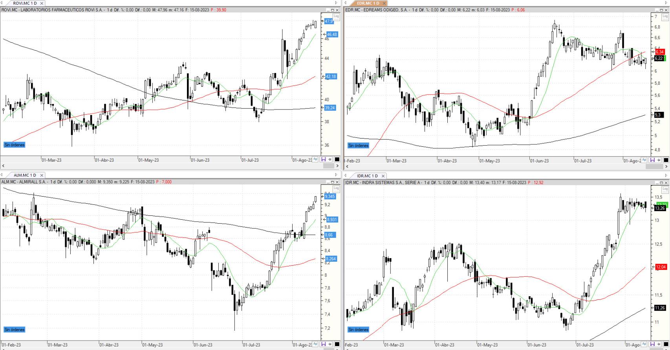Click the EDR tab strip right-arrow

pos(666,3)
